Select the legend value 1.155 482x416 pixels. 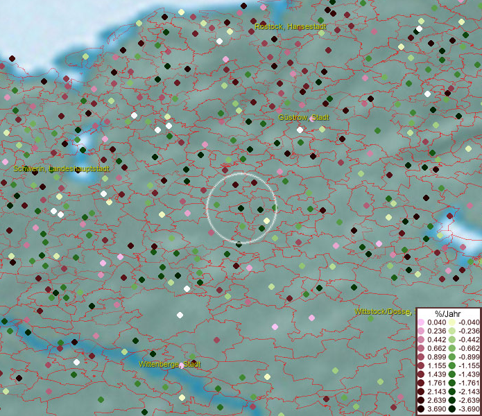436,365
